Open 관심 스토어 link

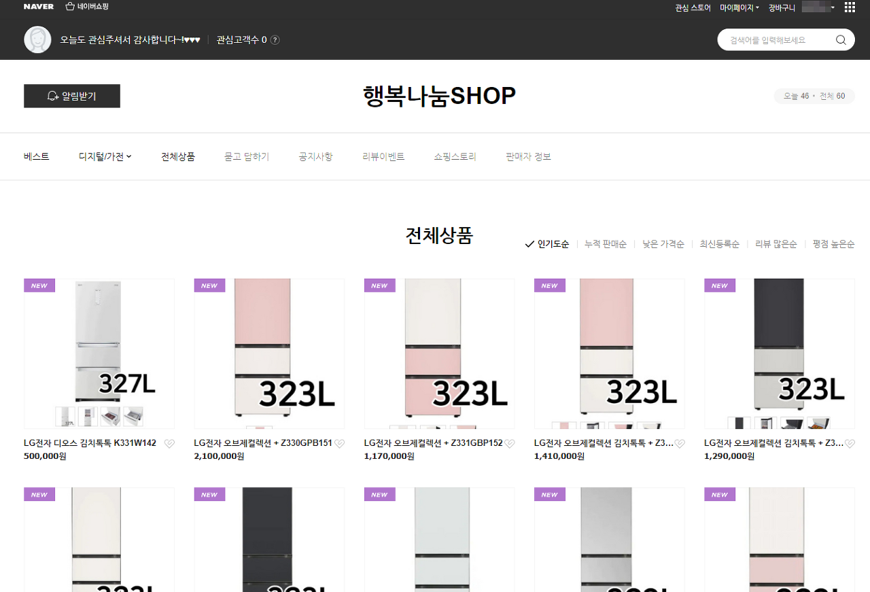693,7
